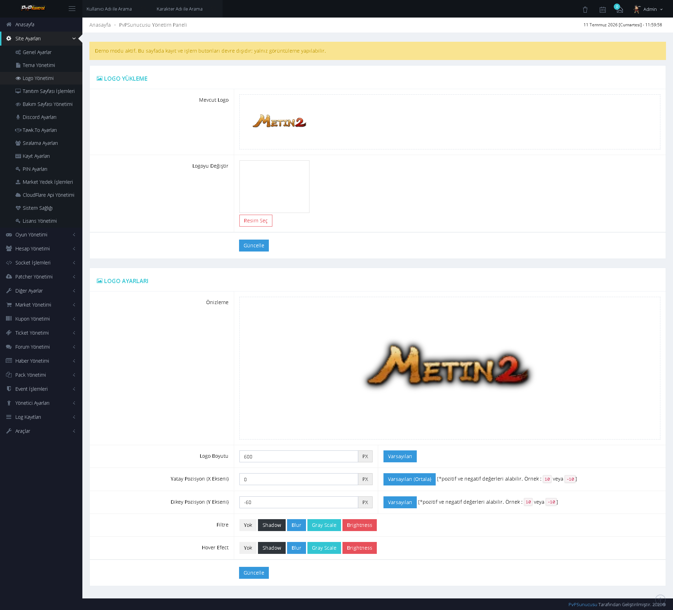Click Varsayılan next to Dikey Pozisyon
The width and height of the screenshot is (673, 610).
(400, 502)
